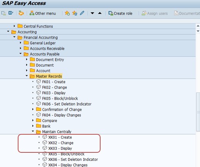
Task: Select the General Ledger folder icon
Action: [26, 43]
